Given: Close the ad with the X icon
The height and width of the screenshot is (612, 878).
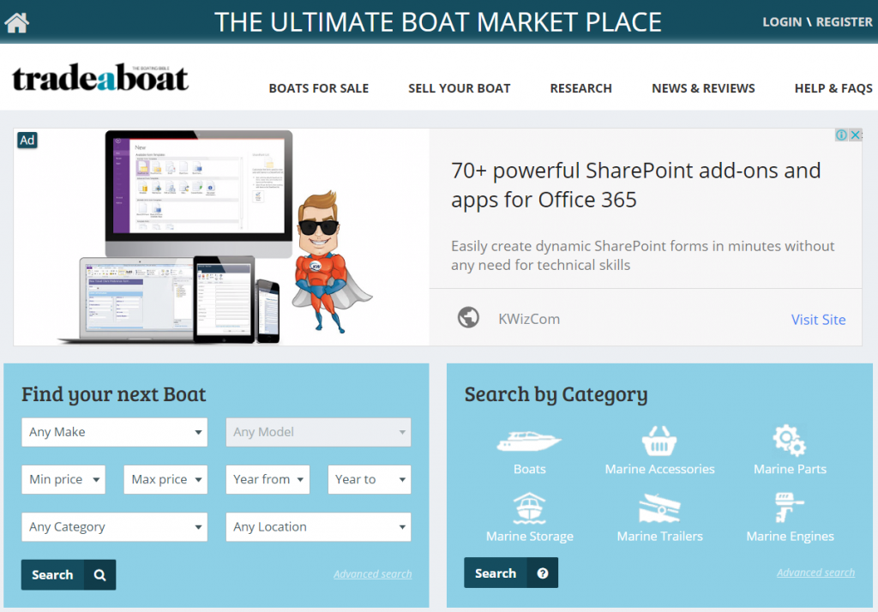Looking at the screenshot, I should pos(855,135).
